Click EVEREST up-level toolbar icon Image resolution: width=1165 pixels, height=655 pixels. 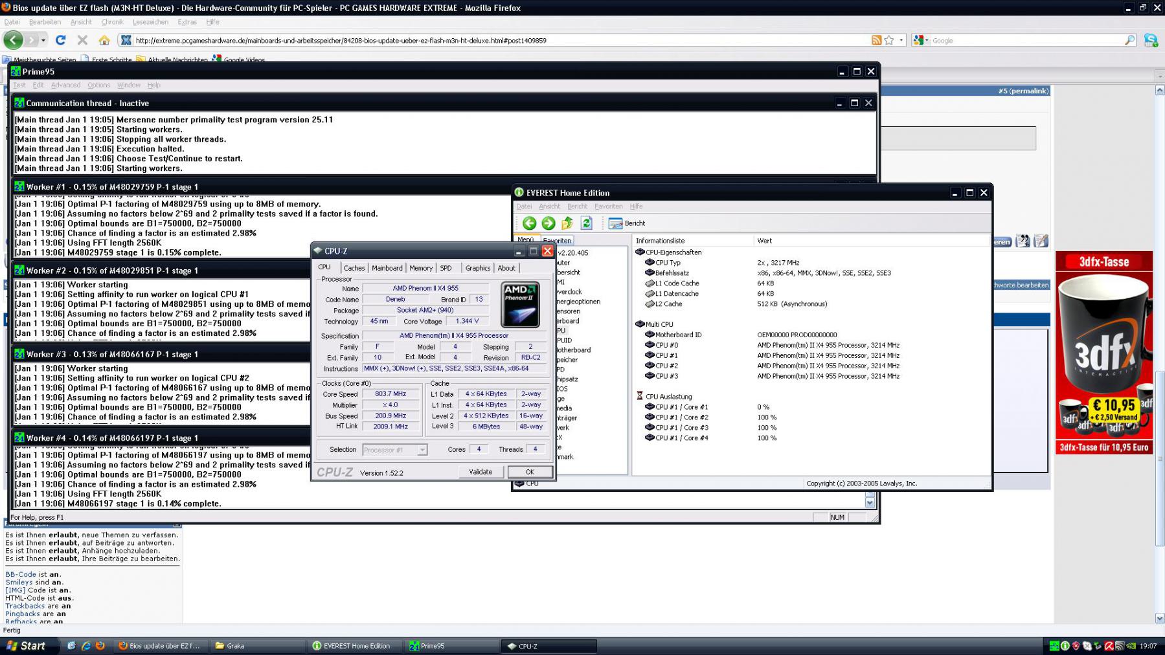click(x=567, y=223)
